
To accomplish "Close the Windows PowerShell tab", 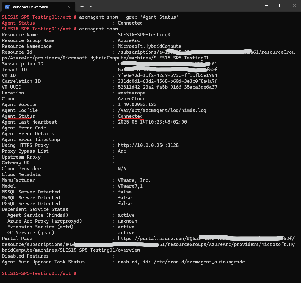I will [69, 7].
